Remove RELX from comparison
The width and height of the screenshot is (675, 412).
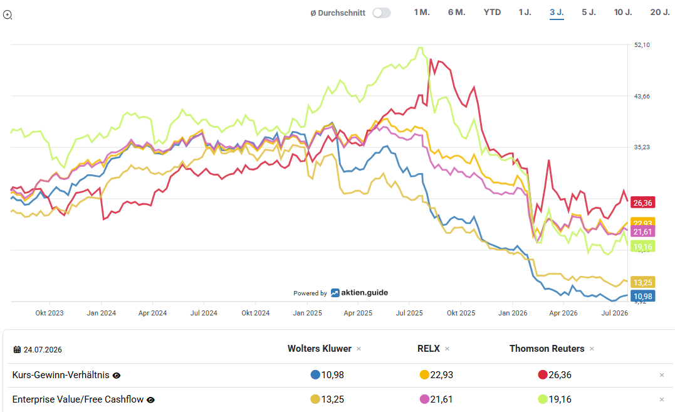tap(447, 349)
